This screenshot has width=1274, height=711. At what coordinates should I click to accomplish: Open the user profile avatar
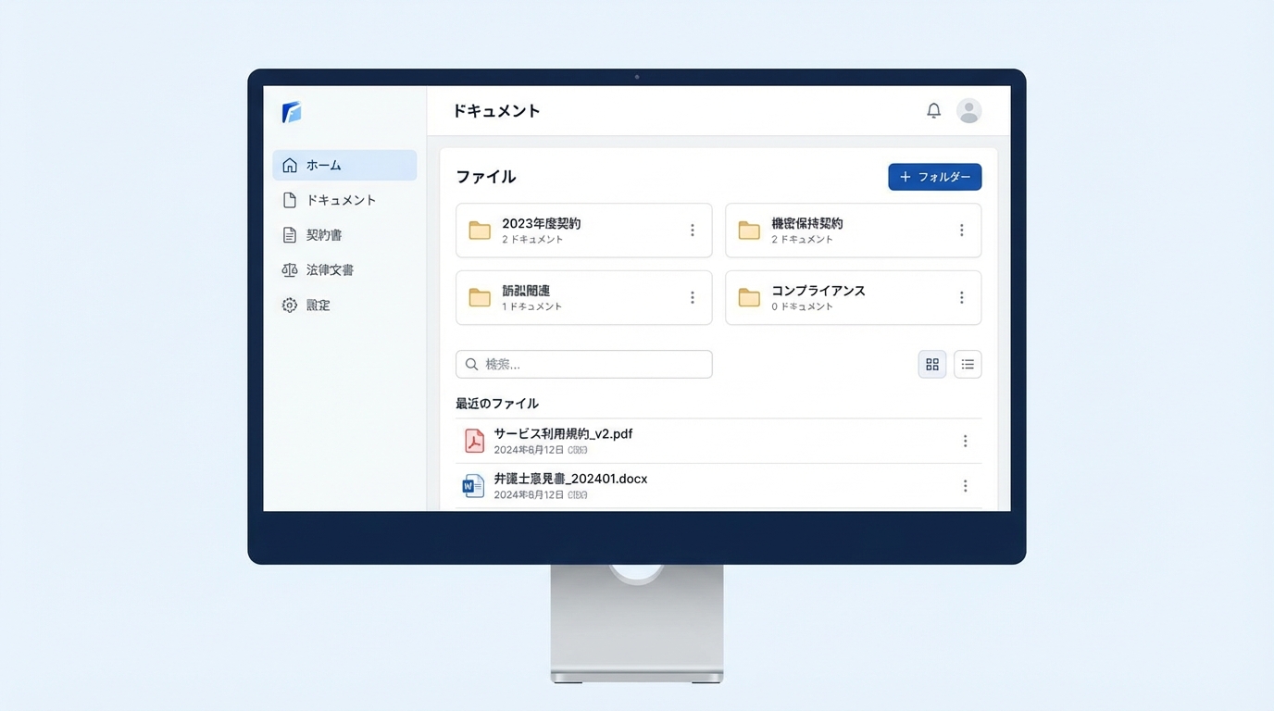tap(968, 110)
